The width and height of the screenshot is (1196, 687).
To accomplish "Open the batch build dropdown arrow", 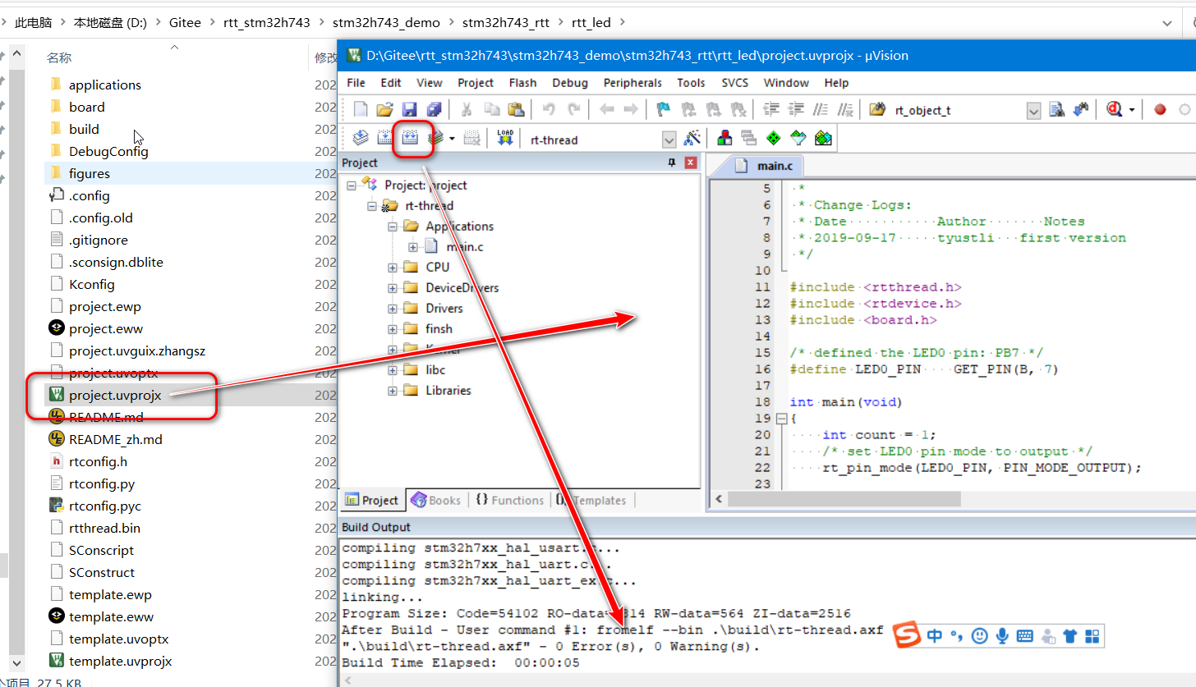I will tap(451, 139).
